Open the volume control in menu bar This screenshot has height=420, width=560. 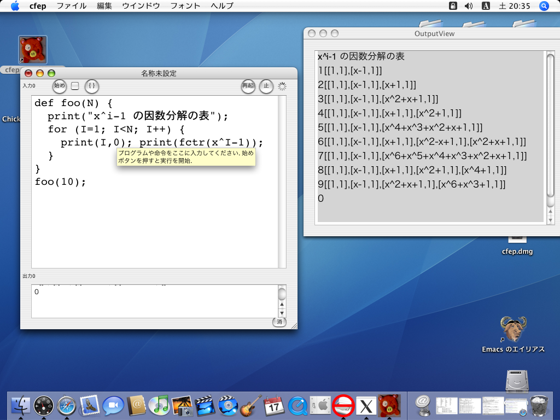click(469, 6)
